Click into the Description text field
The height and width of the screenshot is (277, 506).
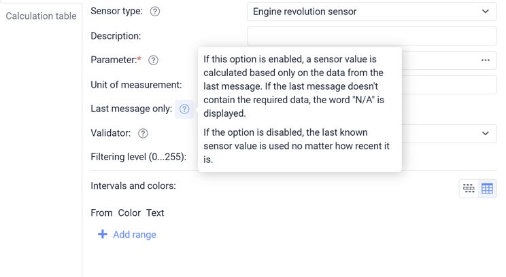coord(371,36)
